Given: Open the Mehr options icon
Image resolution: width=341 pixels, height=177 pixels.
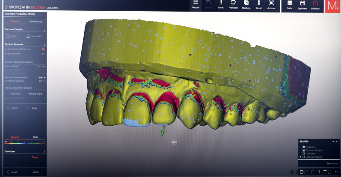Looking at the screenshot, I should 290,4.
